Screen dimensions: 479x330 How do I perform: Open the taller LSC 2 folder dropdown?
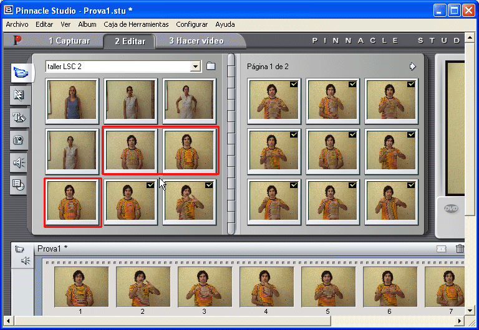pyautogui.click(x=195, y=66)
